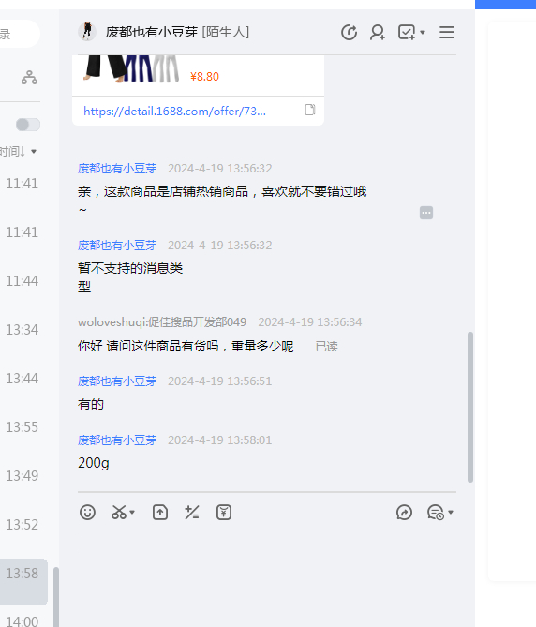
Task: Click the upload file icon
Action: click(160, 513)
